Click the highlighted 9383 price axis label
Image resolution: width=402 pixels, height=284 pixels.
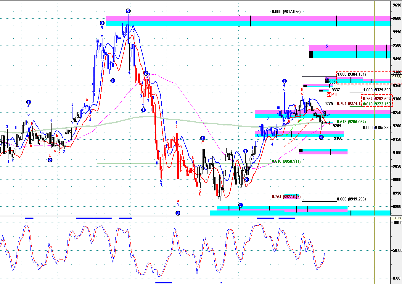point(397,77)
